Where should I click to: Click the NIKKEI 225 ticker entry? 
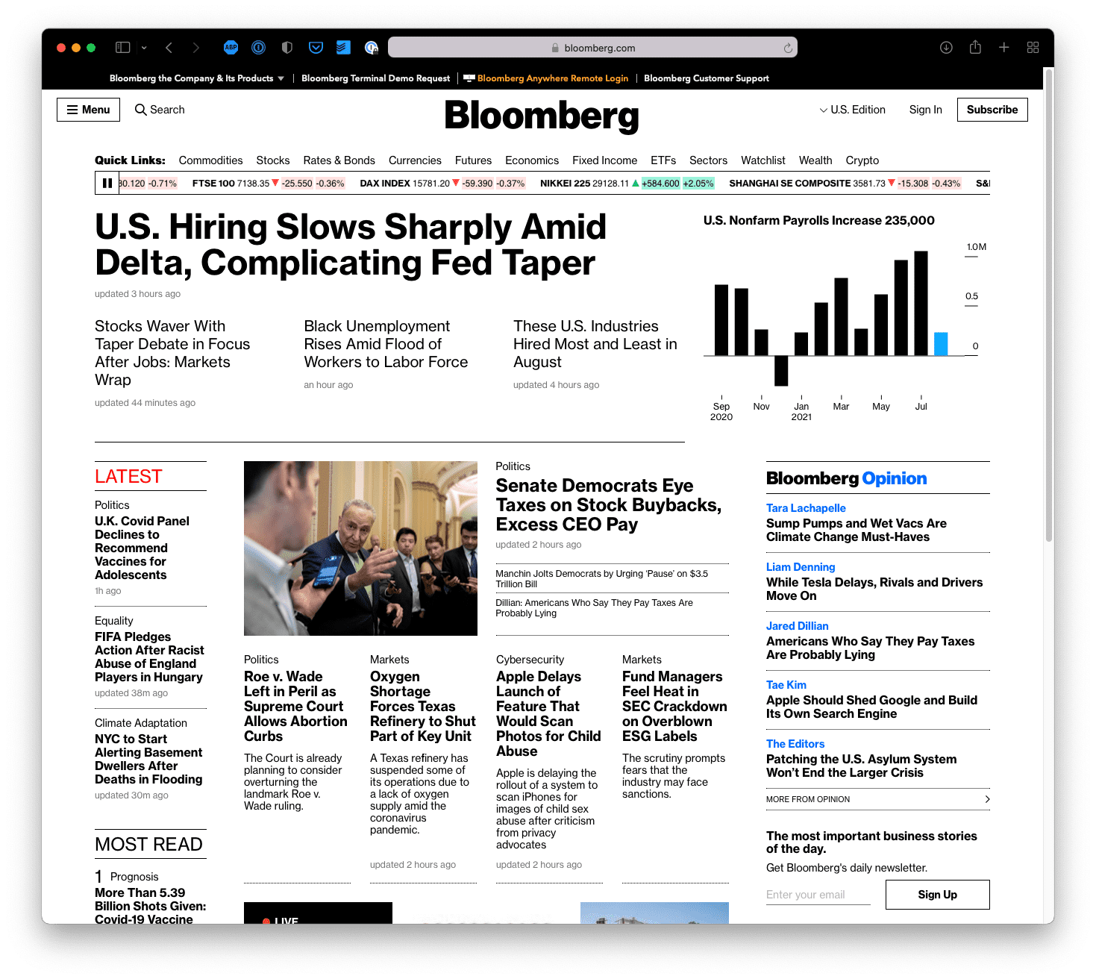click(x=627, y=184)
